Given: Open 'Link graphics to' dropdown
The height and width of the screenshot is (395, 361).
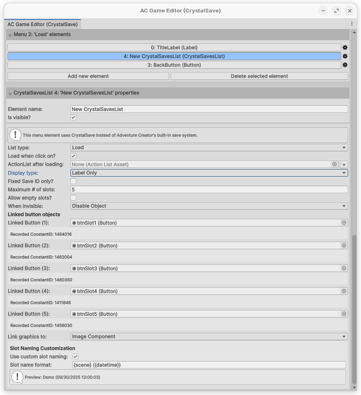Looking at the screenshot, I should [x=209, y=337].
